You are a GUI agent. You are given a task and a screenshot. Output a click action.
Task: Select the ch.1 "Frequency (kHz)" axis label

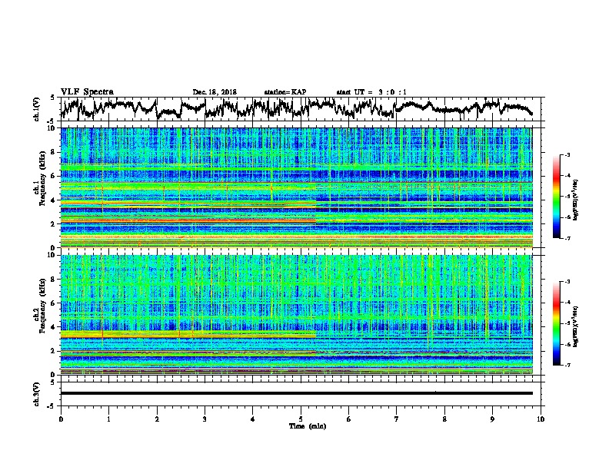(x=42, y=178)
